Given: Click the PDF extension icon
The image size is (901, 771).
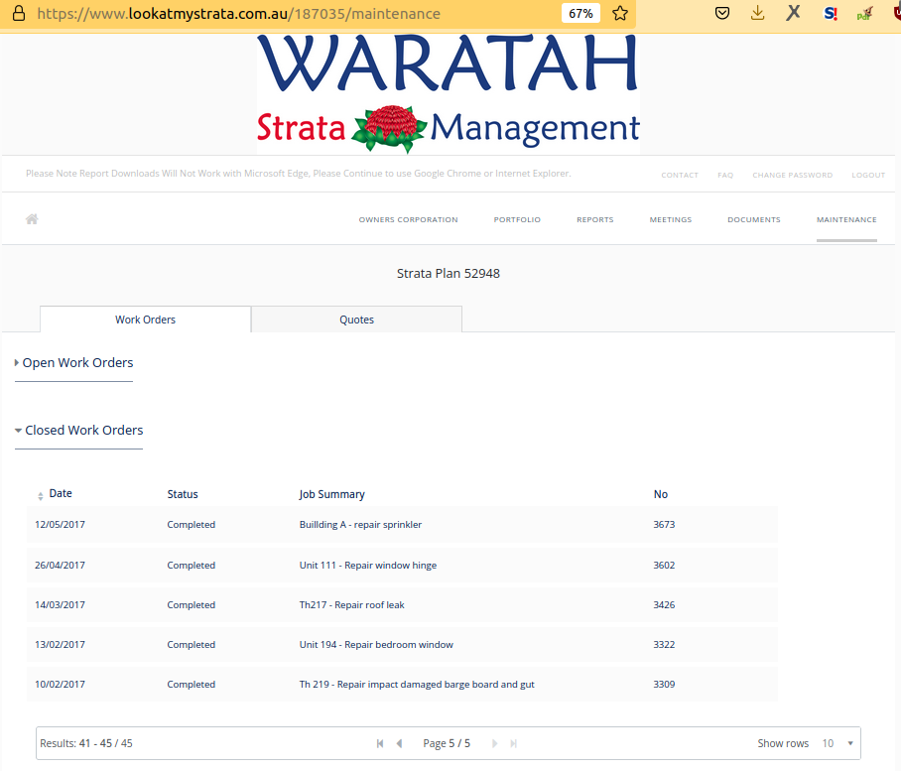Looking at the screenshot, I should tap(865, 13).
